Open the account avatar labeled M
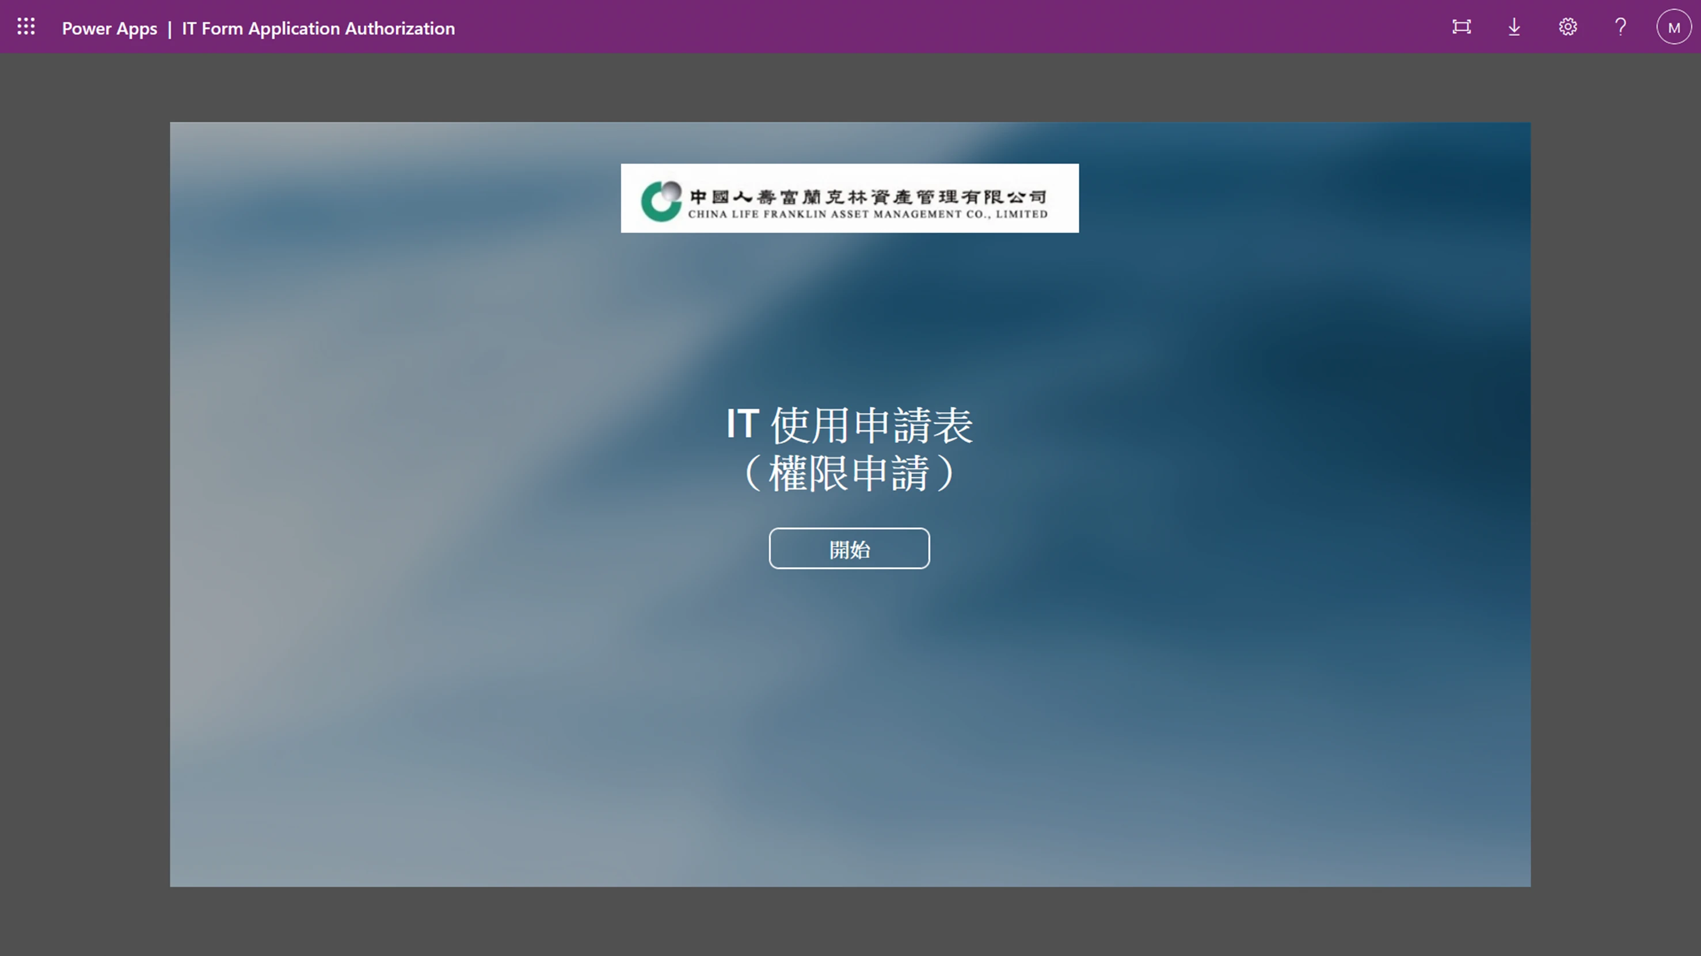Image resolution: width=1701 pixels, height=956 pixels. point(1673,27)
